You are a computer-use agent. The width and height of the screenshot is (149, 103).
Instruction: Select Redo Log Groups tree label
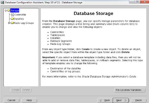pyautogui.click(x=24, y=23)
